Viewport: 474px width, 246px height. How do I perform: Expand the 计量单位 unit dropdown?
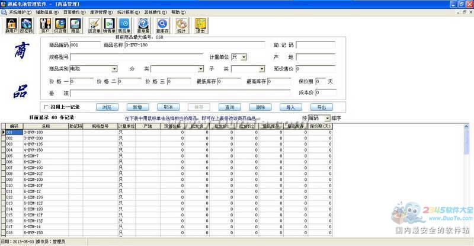(x=244, y=57)
